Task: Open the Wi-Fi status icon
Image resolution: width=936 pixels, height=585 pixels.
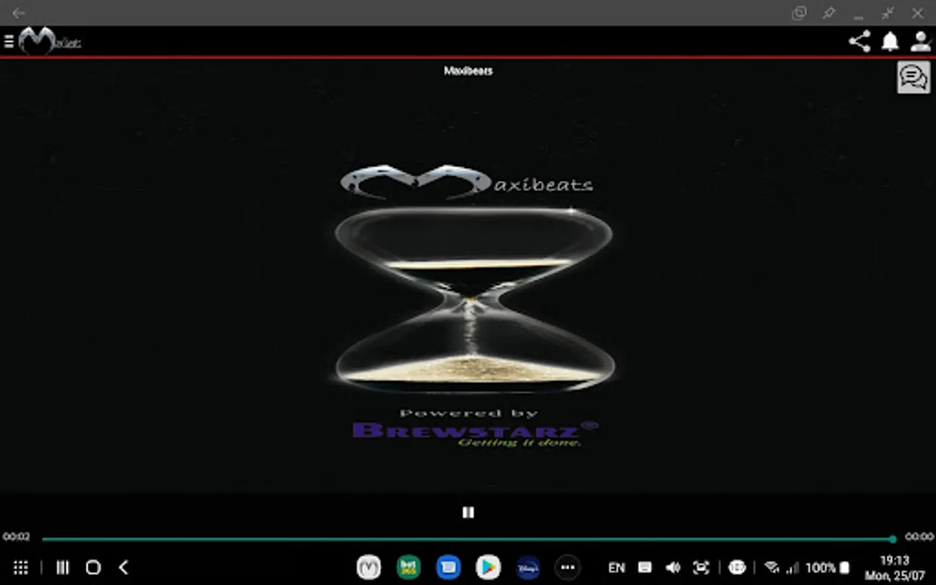Action: pos(772,567)
